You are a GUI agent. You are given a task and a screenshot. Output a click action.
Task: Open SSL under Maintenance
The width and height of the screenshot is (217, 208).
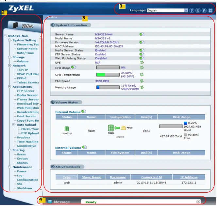click(20, 184)
